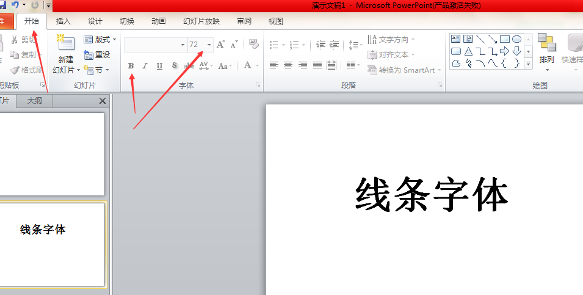Select the elbow connector shape
This screenshot has width=583, height=295.
coord(480,51)
